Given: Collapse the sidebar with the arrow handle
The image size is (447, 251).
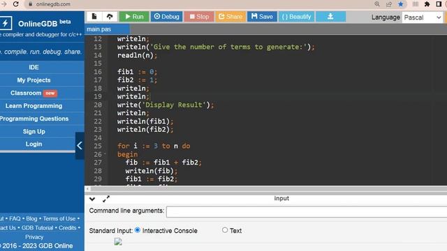Looking at the screenshot, I should point(80,146).
